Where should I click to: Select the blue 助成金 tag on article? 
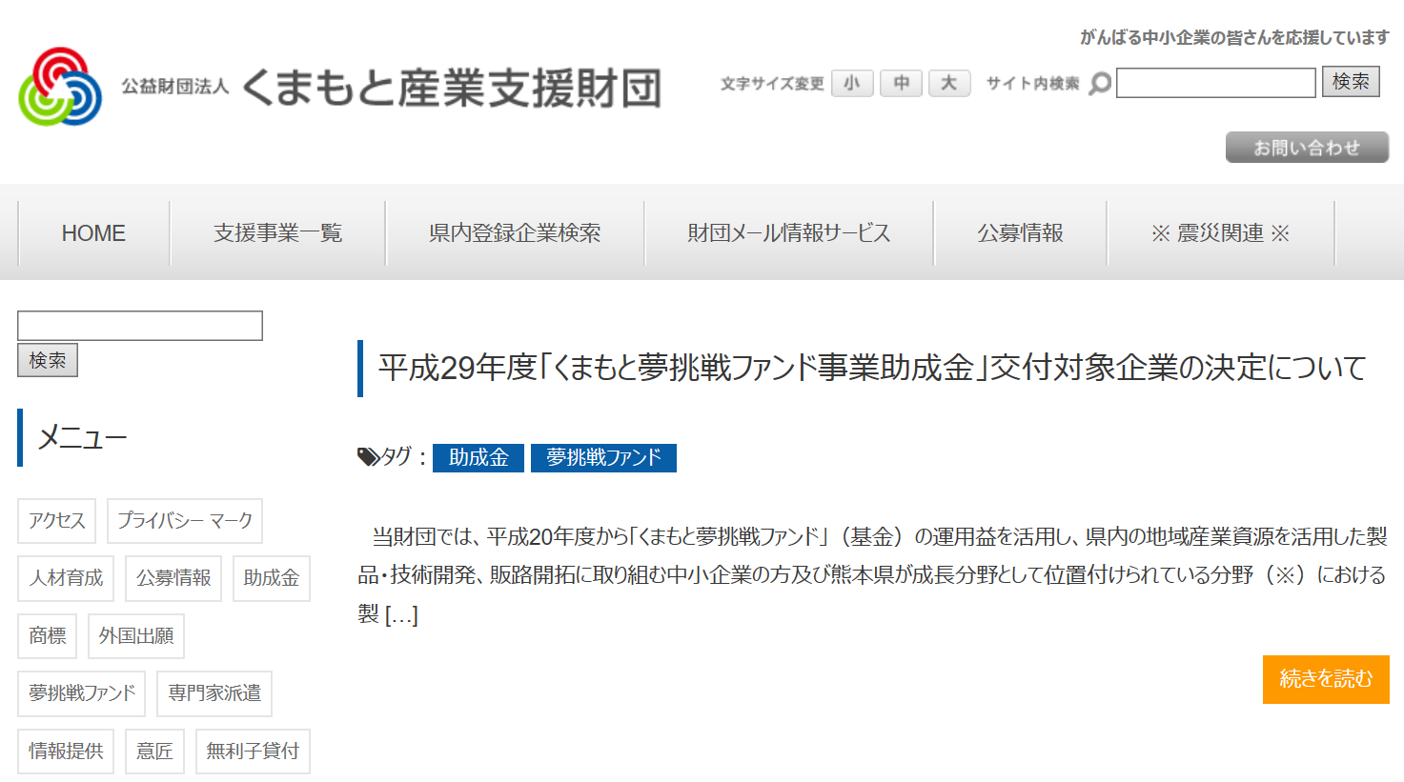pos(478,458)
